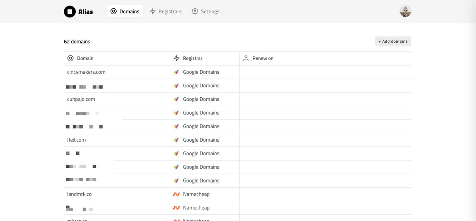
Task: Click the @ icon in Domain header
Action: (x=71, y=58)
